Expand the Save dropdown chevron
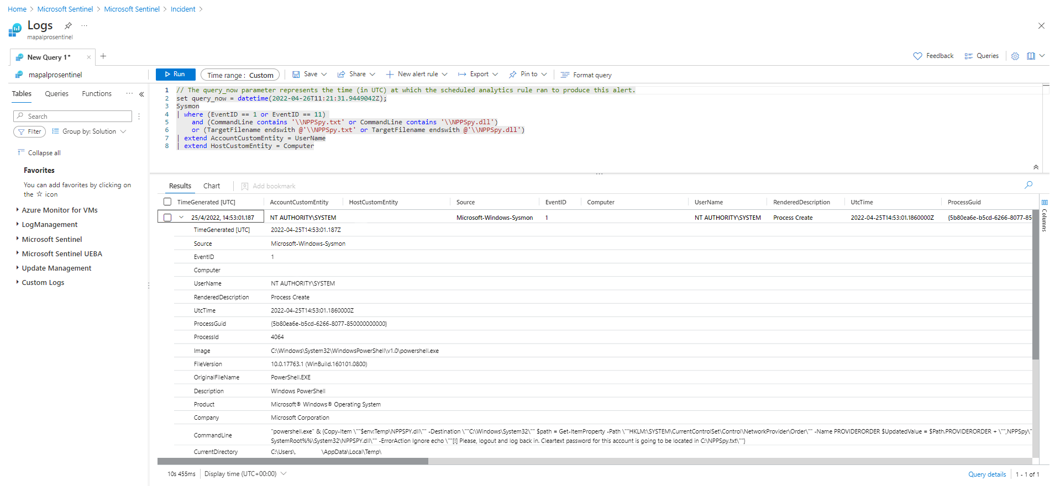This screenshot has height=486, width=1055. [324, 74]
